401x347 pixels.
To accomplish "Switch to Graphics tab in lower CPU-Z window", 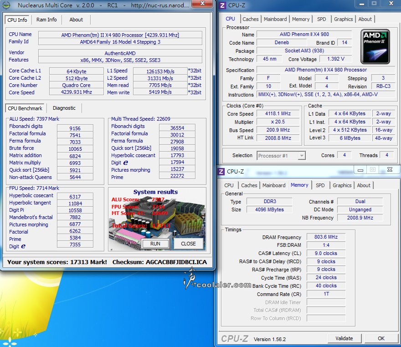I will 342,185.
